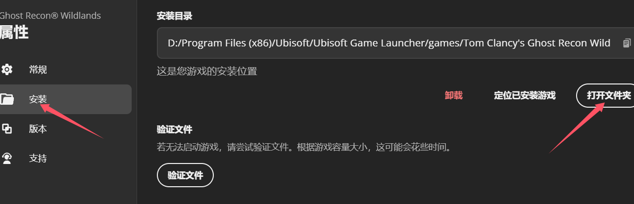The image size is (634, 204).
Task: Select the 安装 section label
Action: click(38, 99)
